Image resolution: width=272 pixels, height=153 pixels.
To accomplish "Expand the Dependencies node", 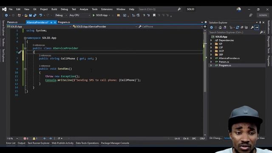I will pyautogui.click(x=211, y=40).
